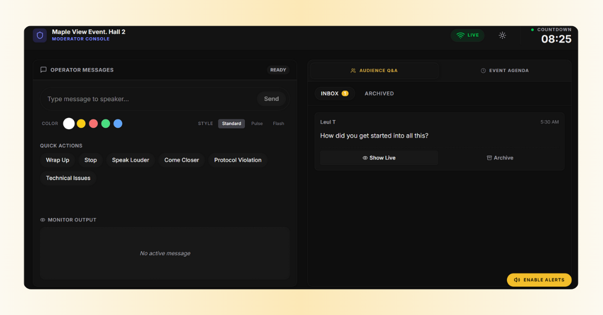The width and height of the screenshot is (603, 315).
Task: Click the Wrap Up quick action
Action: [x=57, y=160]
